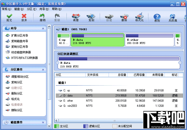The image size is (187, 130).
Task: Select the D:data partition block in disk map
Action: point(98,40)
